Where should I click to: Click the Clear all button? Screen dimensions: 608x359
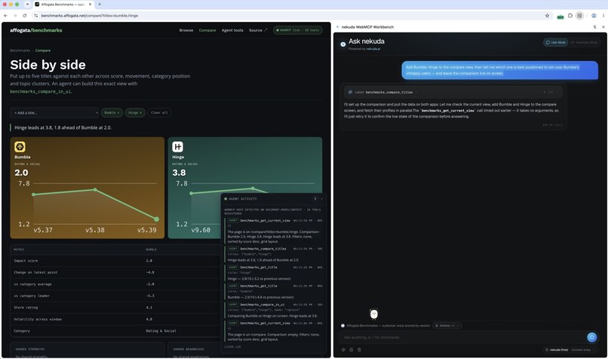[x=159, y=113]
